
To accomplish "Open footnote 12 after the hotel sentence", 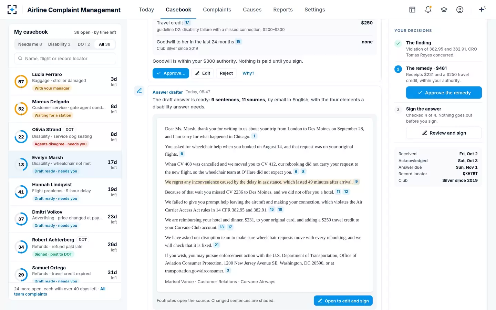I will click(346, 192).
